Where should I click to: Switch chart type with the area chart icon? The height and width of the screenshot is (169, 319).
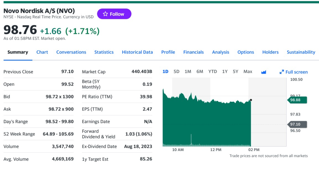coord(264,72)
